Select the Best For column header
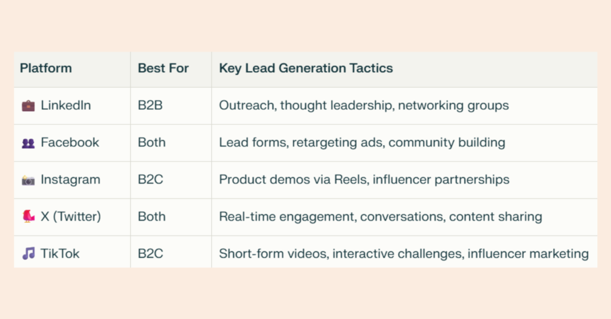The height and width of the screenshot is (319, 611). (x=163, y=68)
